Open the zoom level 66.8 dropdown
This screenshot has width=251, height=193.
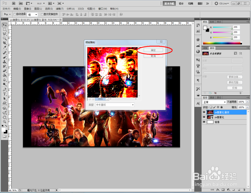pyautogui.click(x=44, y=3)
